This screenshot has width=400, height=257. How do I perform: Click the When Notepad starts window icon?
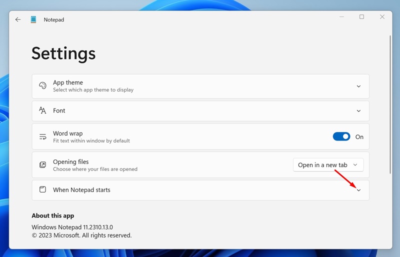pos(42,189)
